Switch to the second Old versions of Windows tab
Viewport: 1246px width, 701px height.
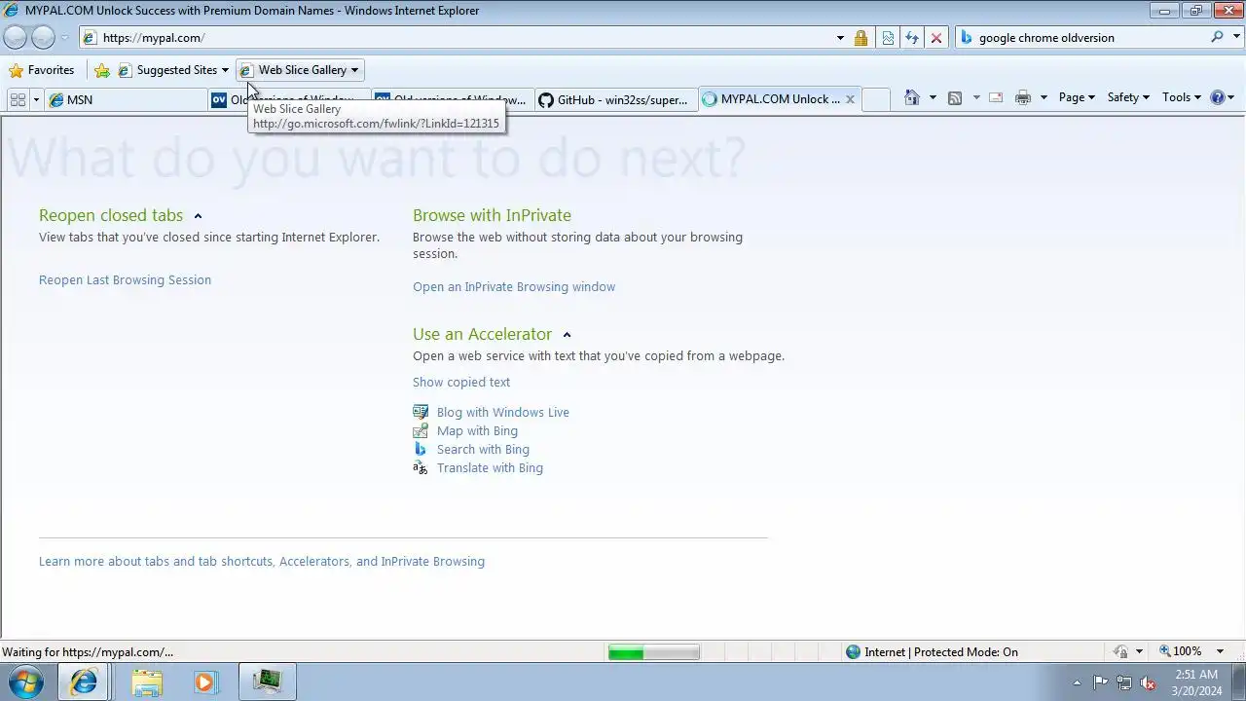click(x=452, y=99)
